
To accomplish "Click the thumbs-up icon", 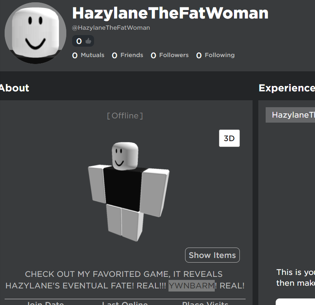I will (x=88, y=41).
